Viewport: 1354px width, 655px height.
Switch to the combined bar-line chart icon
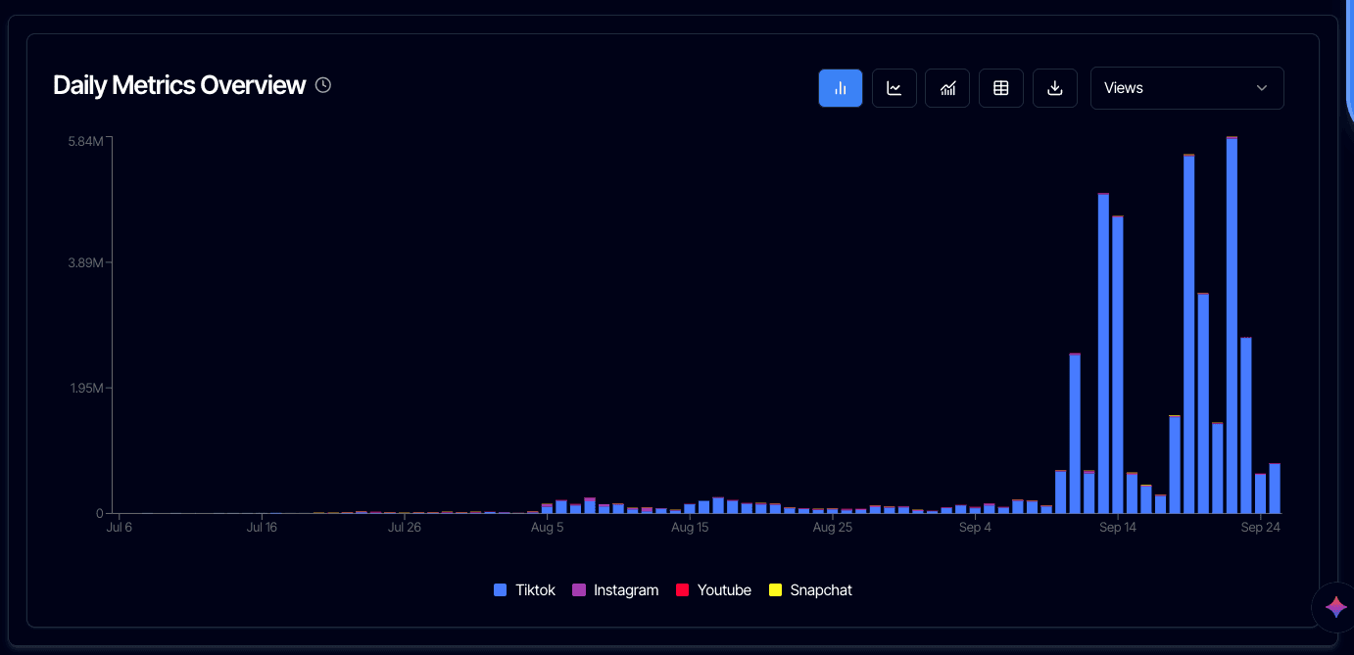pos(947,88)
